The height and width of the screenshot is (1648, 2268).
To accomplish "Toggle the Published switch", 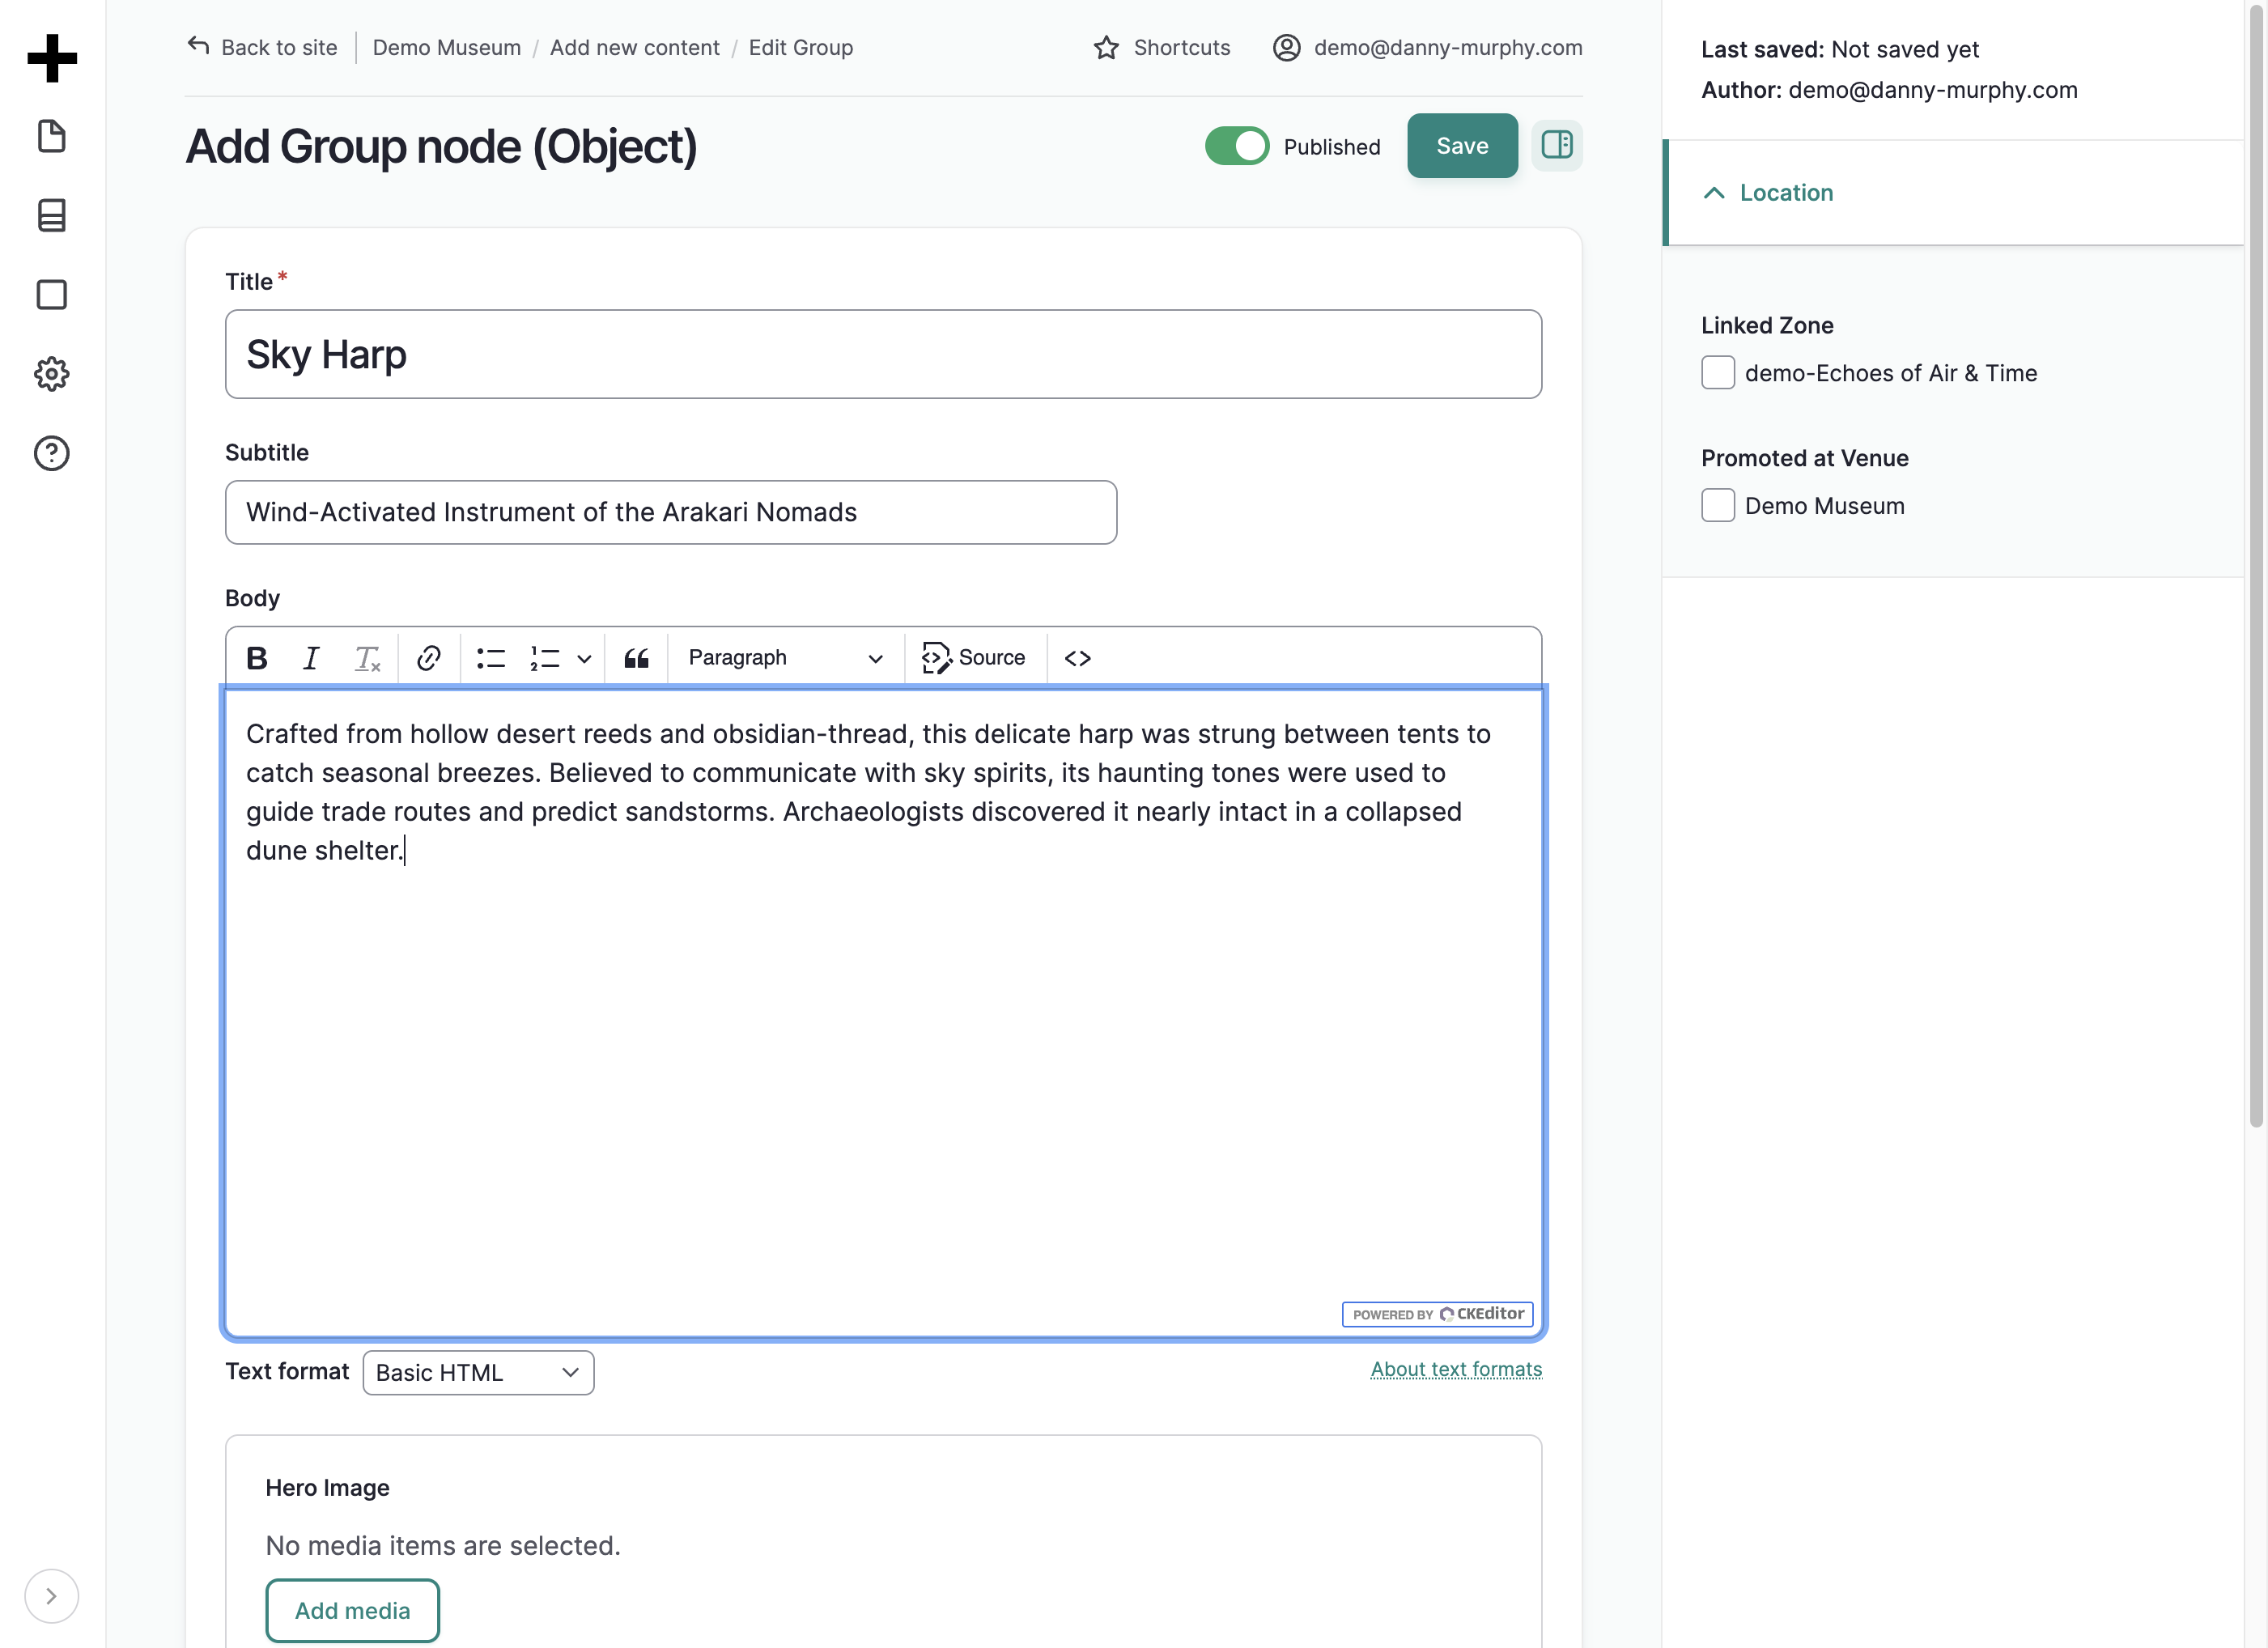I will pos(1237,146).
